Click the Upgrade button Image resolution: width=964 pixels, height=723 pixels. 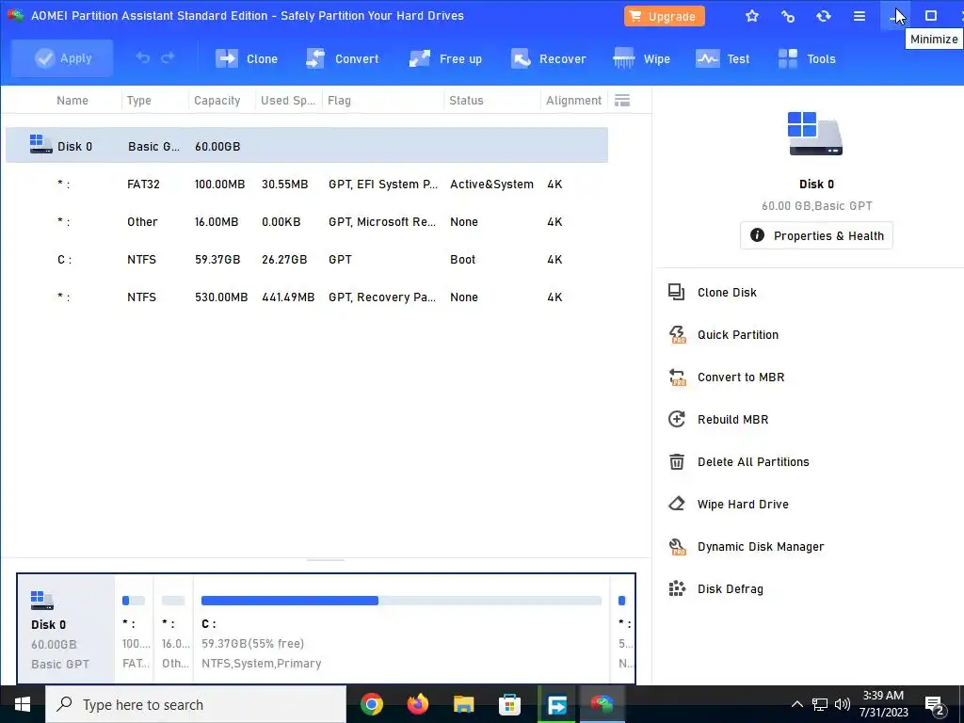click(664, 16)
